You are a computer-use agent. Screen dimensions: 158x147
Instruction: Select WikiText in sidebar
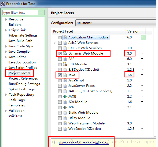[15, 116]
